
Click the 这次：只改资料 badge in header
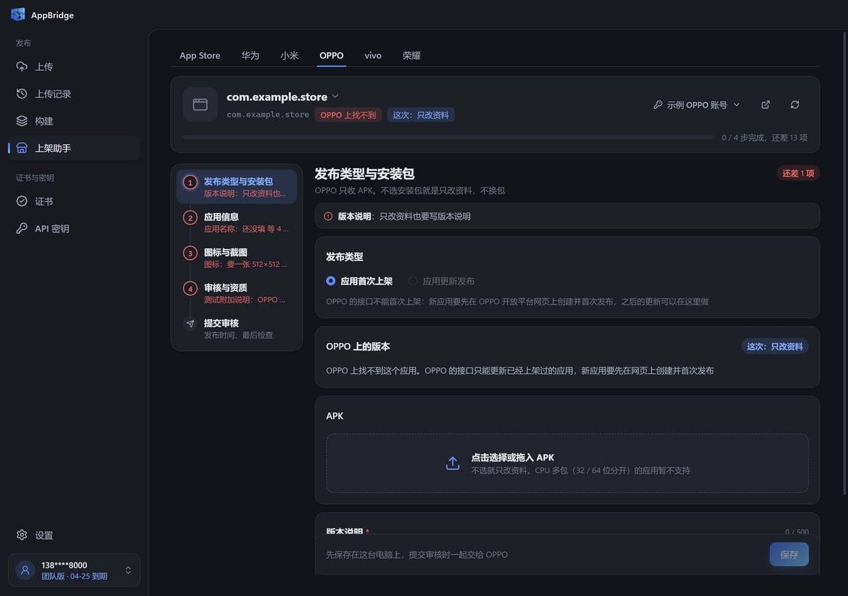click(421, 115)
